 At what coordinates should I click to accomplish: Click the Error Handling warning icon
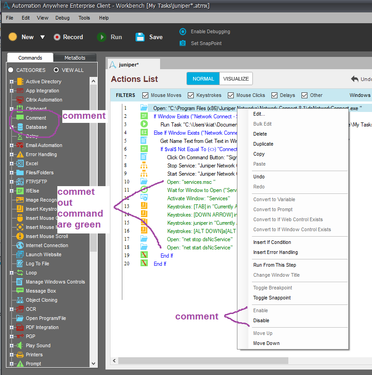click(x=20, y=154)
